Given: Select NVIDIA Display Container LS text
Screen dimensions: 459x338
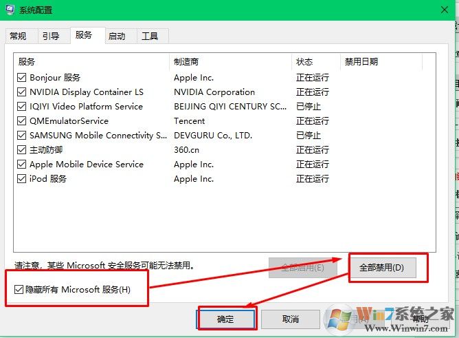Looking at the screenshot, I should coord(87,92).
